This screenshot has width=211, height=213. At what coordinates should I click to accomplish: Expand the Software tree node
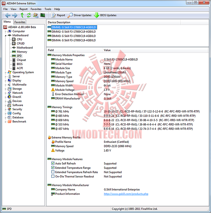6,105
